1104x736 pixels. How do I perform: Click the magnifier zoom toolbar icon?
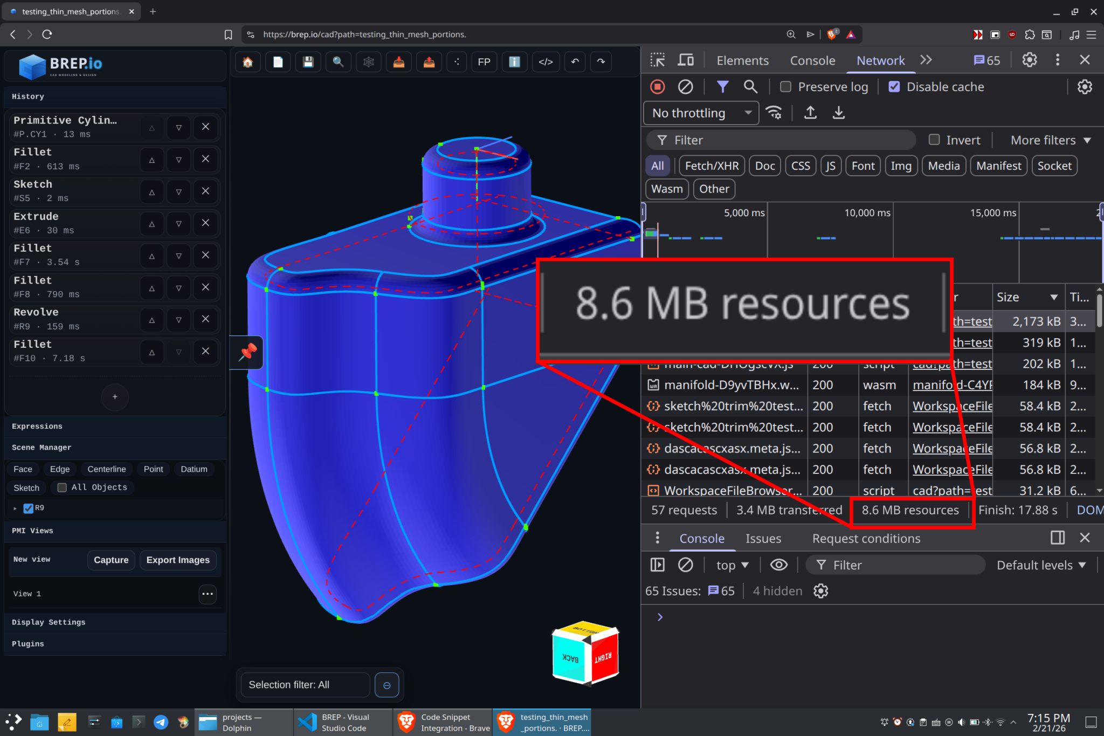338,62
